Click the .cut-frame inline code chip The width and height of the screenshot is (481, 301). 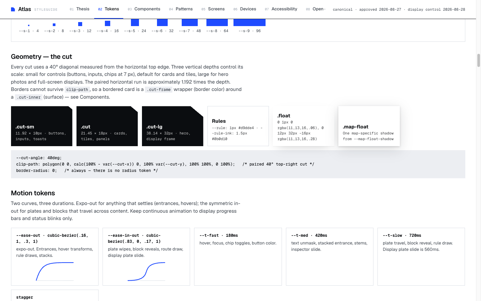[159, 90]
